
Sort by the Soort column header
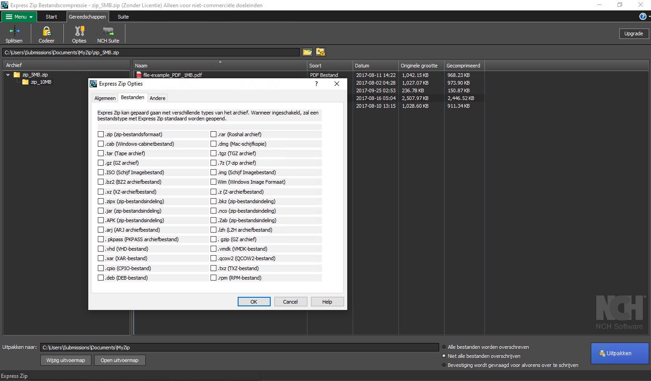pos(330,66)
